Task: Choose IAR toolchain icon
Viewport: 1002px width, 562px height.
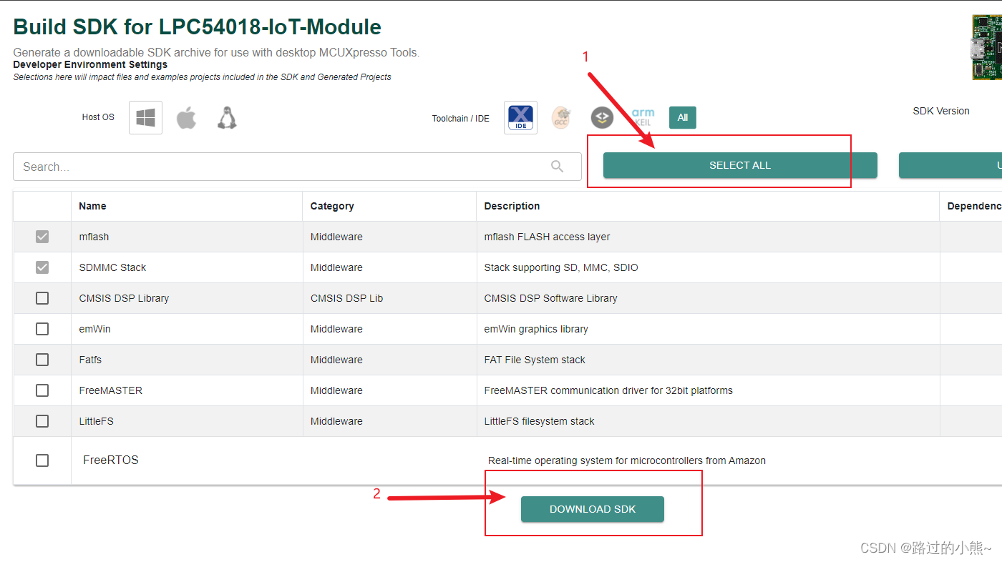Action: point(602,118)
